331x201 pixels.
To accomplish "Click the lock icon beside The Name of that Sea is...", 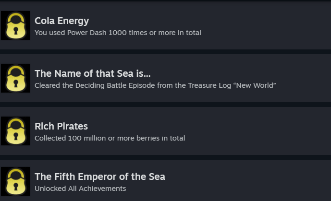I will [15, 78].
